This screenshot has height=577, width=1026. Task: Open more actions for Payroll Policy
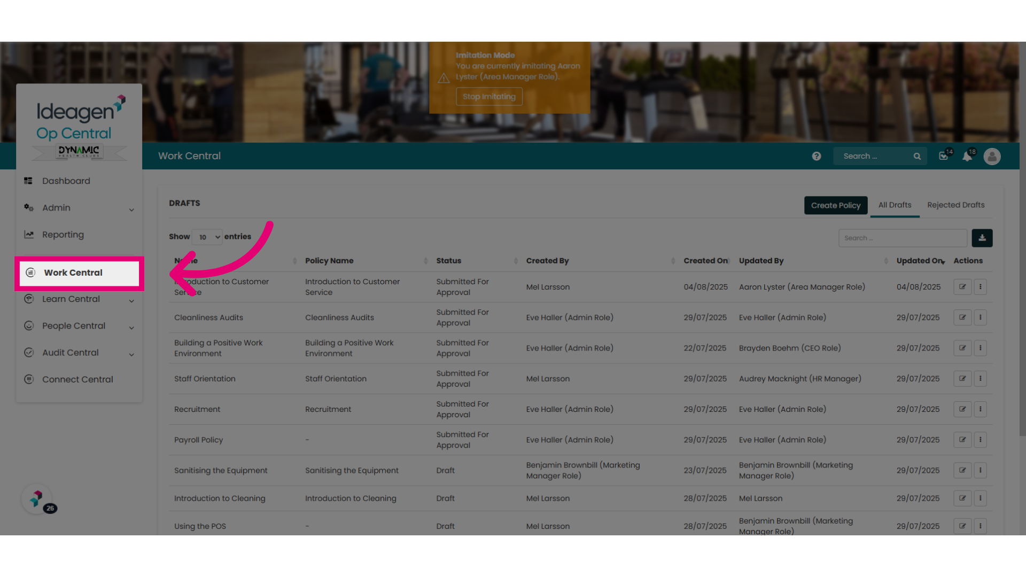[x=980, y=440]
